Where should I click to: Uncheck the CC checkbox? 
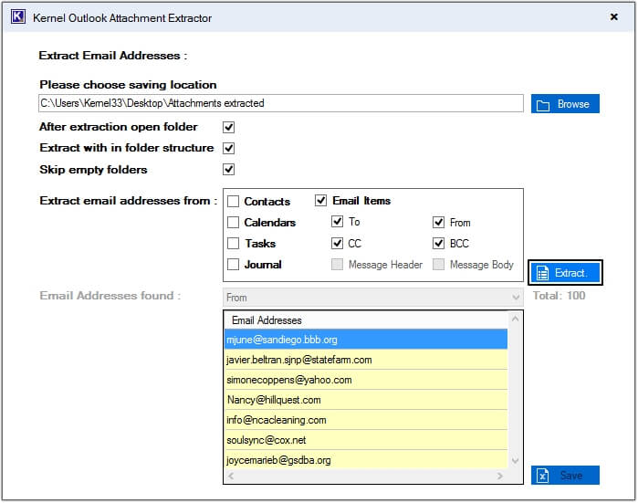(x=337, y=244)
